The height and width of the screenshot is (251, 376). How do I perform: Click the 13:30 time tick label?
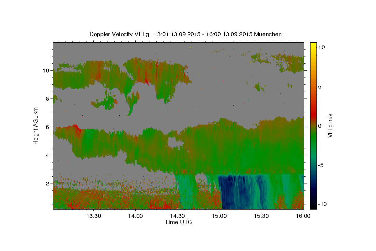point(94,216)
